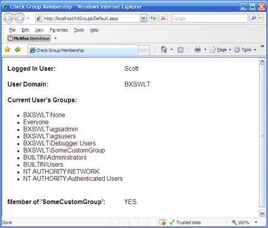Click the BXSWLT\SomeCustomGroup list entry
Screen dimensions: 268x228
(x=64, y=150)
